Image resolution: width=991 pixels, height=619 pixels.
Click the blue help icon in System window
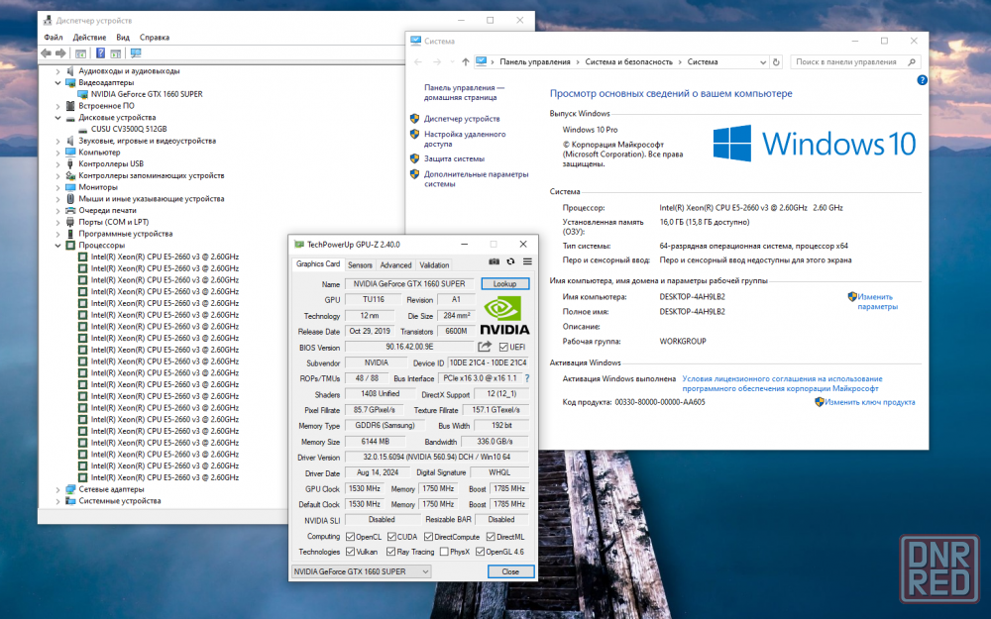click(x=922, y=79)
